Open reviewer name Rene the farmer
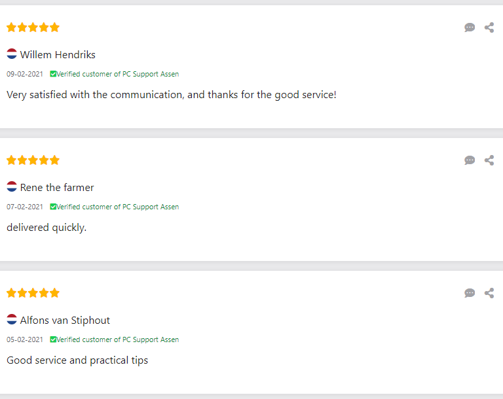The image size is (503, 399). point(57,188)
